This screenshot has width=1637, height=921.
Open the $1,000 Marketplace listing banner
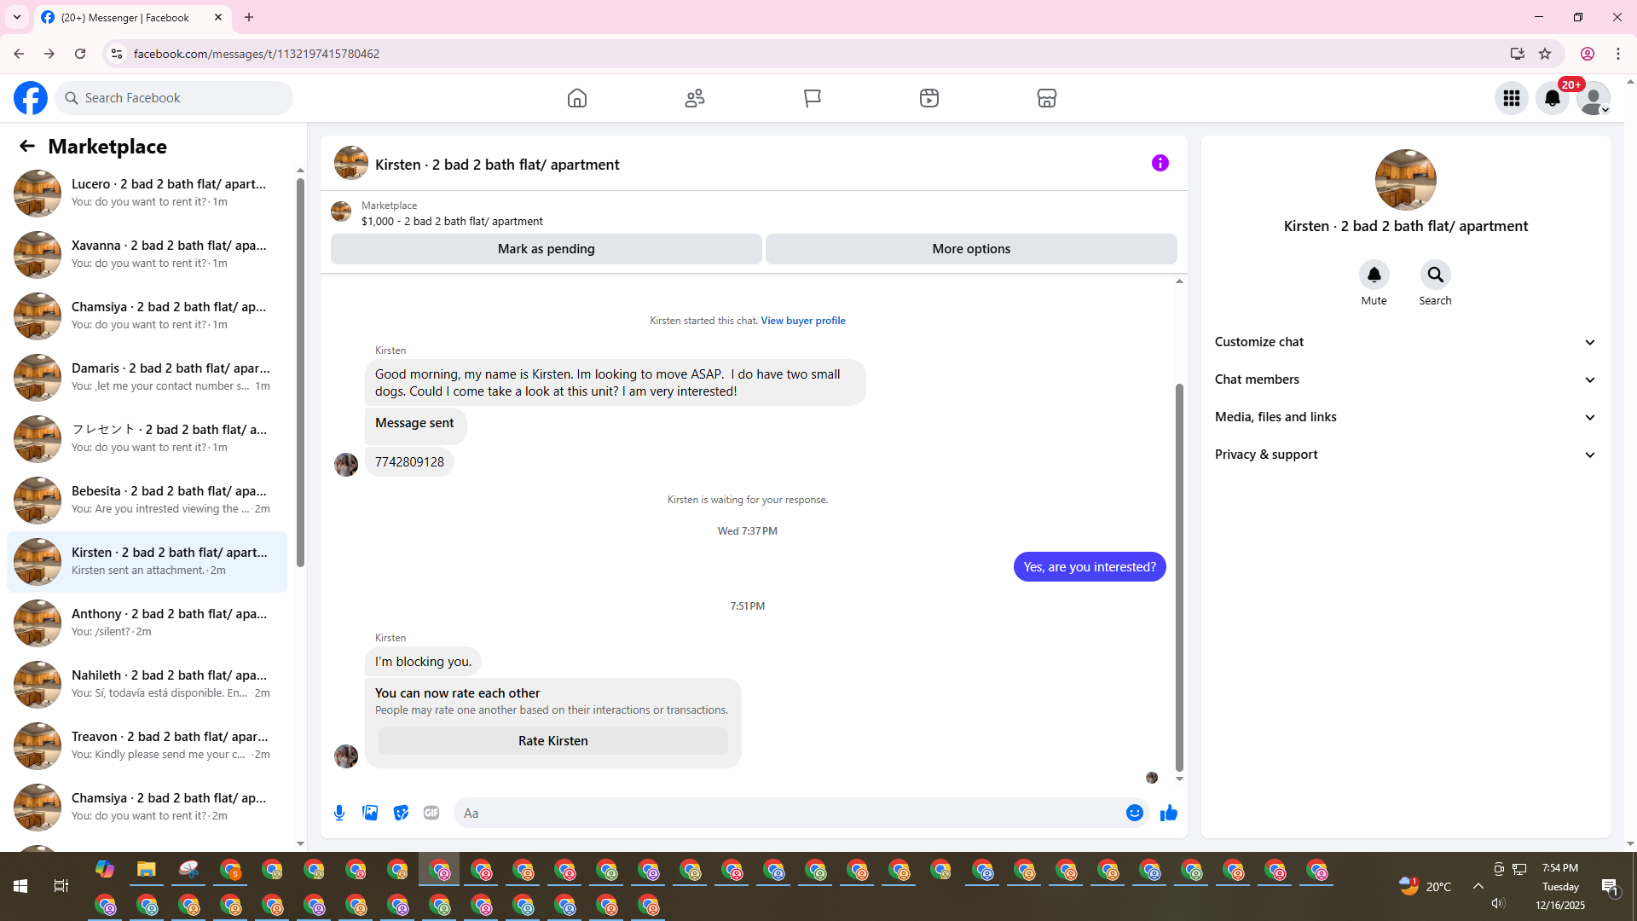point(754,213)
